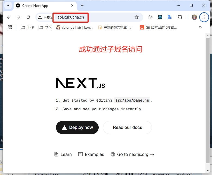Image resolution: width=212 pixels, height=175 pixels.
Task: Open the Learn link
Action: coord(63,154)
